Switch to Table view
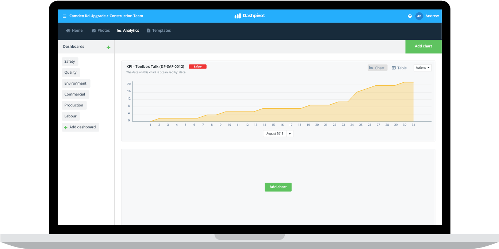499x249 pixels. tap(399, 68)
